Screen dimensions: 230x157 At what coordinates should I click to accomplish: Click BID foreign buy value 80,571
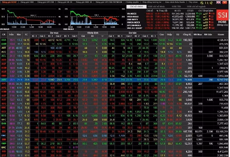(199, 132)
